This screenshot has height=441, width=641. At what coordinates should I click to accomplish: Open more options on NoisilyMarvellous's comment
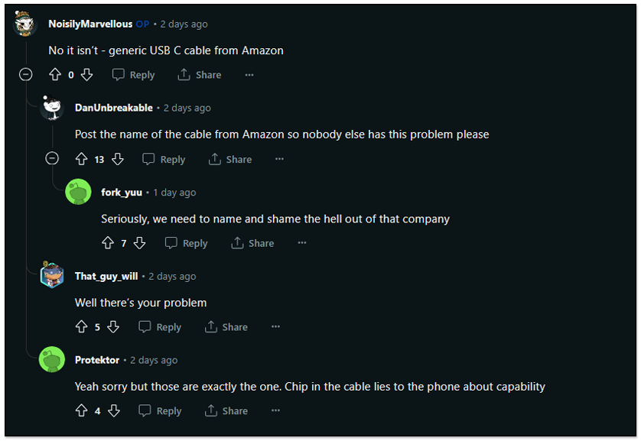click(x=249, y=75)
